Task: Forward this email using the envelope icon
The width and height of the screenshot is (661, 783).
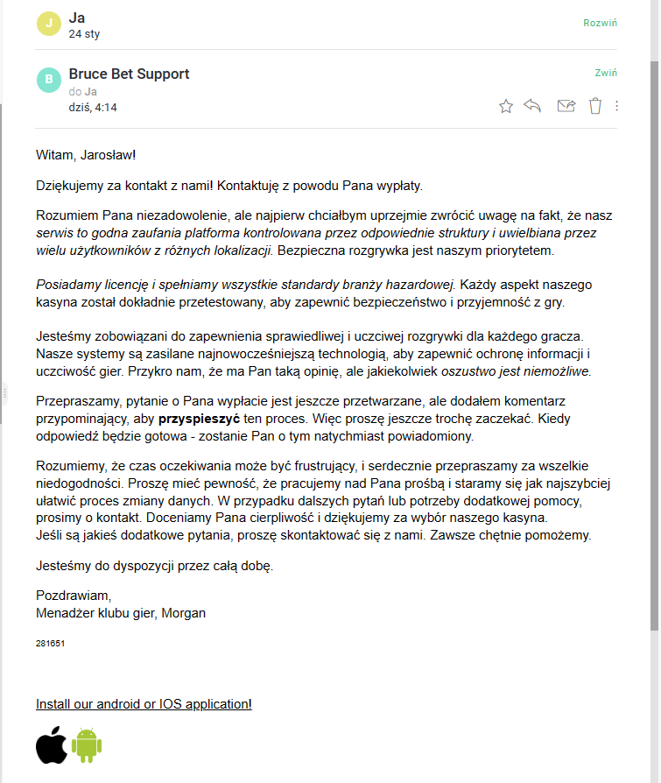Action: (x=566, y=106)
